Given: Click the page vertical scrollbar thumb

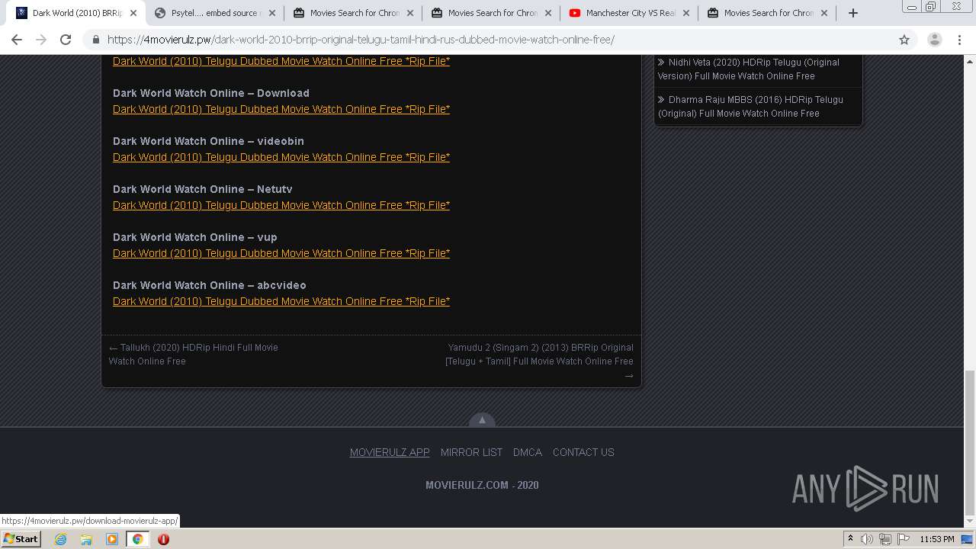Looking at the screenshot, I should [970, 442].
